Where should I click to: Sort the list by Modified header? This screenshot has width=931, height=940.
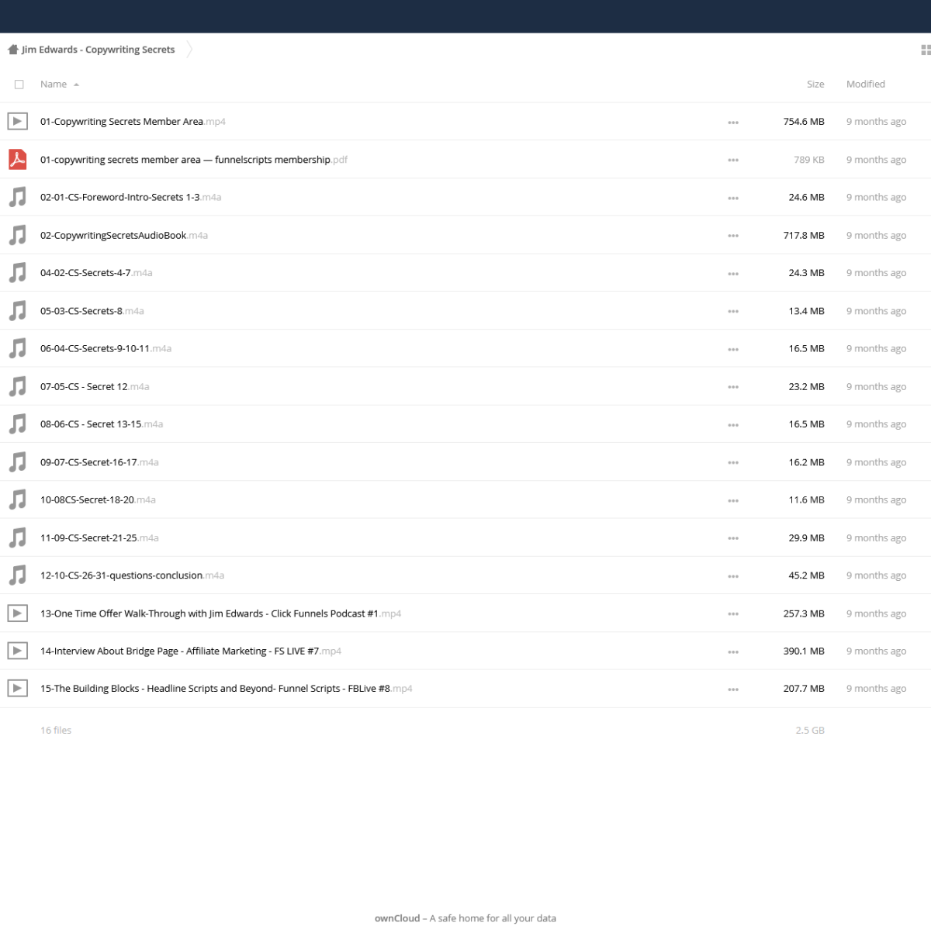(x=866, y=84)
